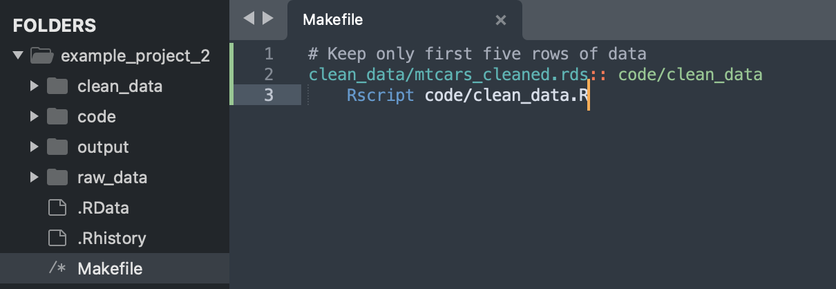This screenshot has height=289, width=836.
Task: Click the Rscript command on line 3
Action: tap(380, 95)
